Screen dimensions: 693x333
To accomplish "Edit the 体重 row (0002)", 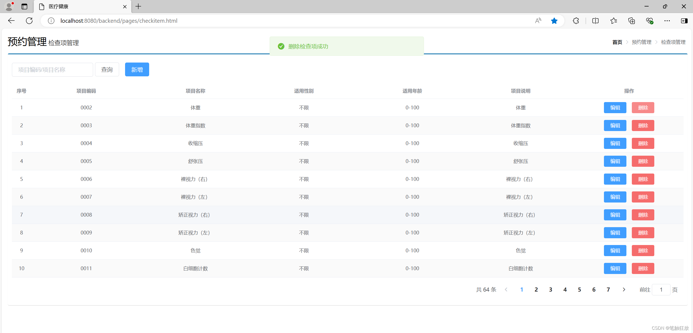I will tap(615, 107).
